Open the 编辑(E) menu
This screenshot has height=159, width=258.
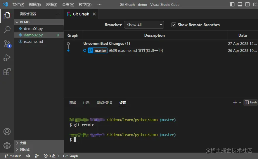pyautogui.click(x=35, y=4)
